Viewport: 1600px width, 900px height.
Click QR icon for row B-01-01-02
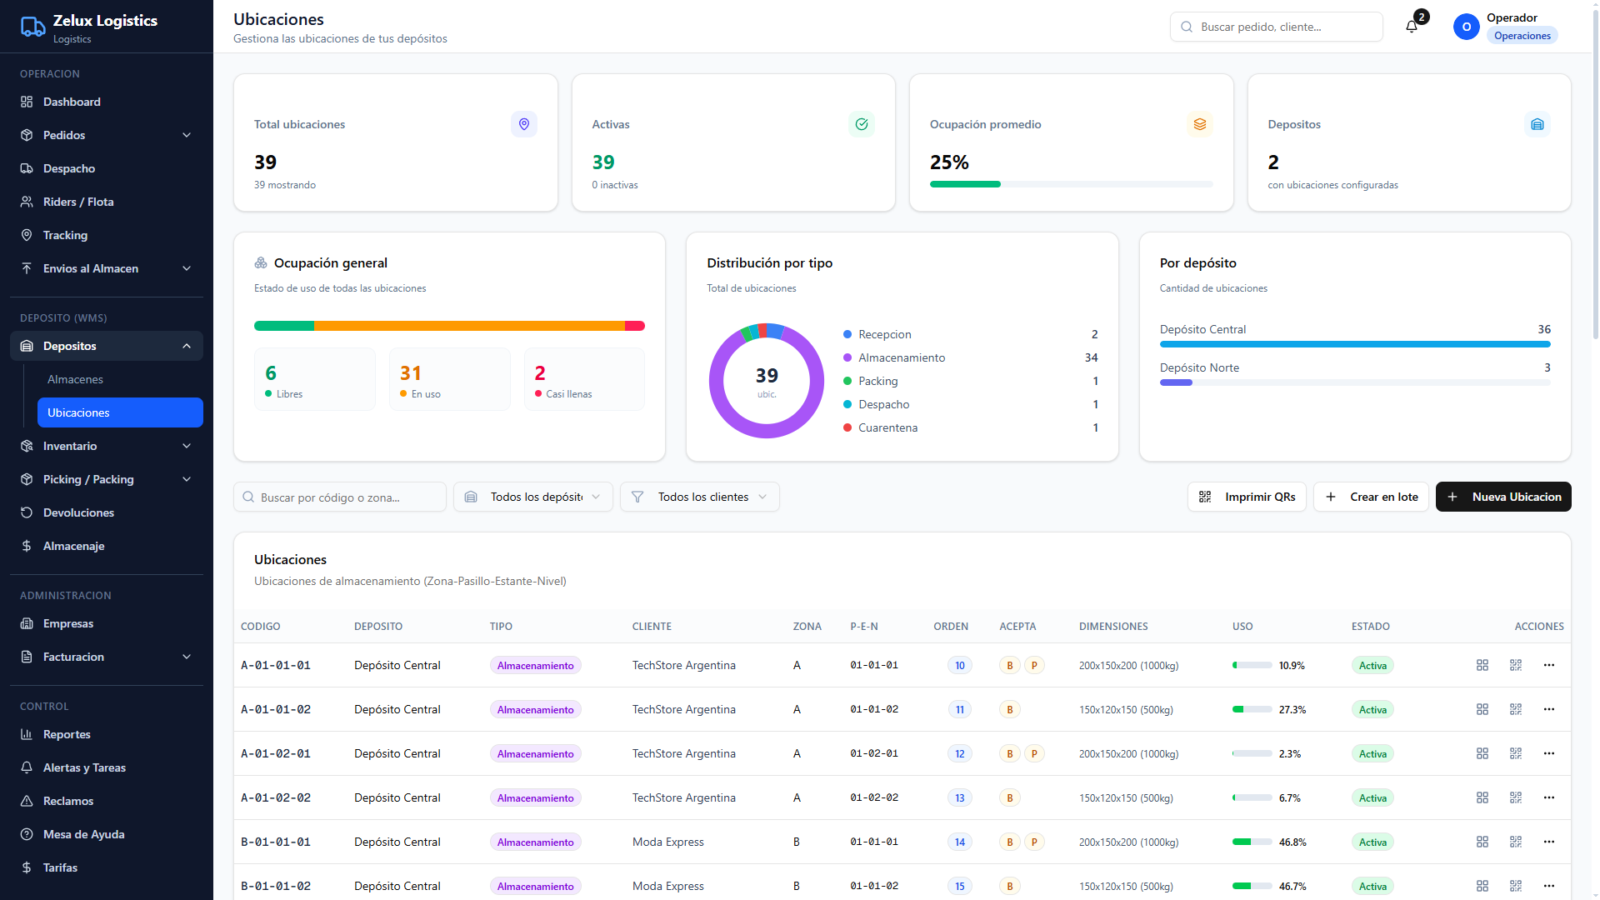coord(1516,886)
